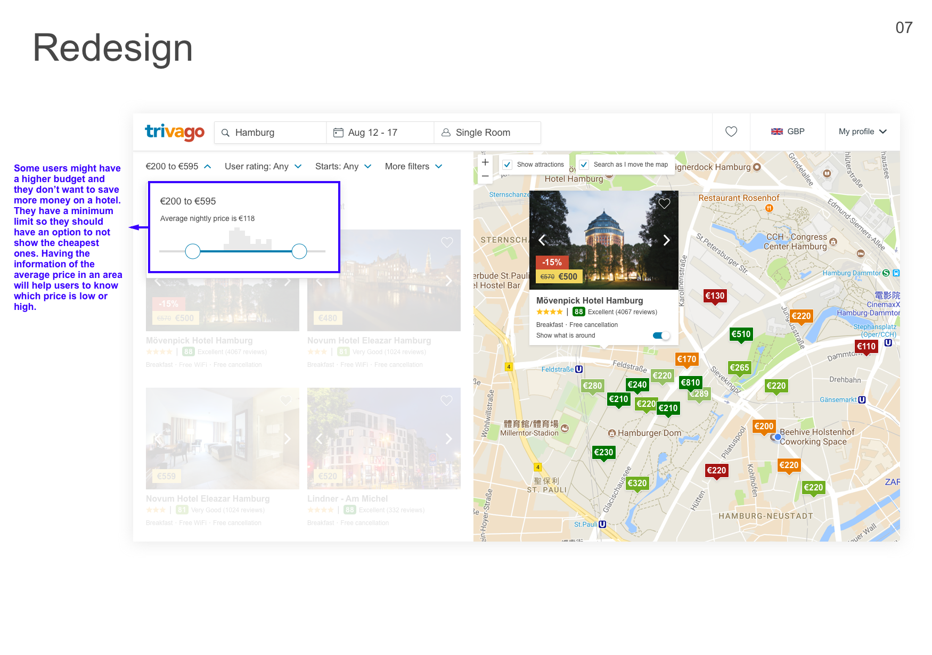Click the left minimum price slider handle
Viewport: 932px width, 655px height.
coord(193,251)
